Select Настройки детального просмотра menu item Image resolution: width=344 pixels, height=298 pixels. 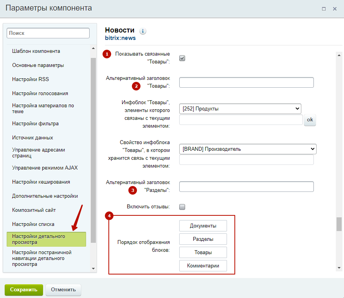click(46, 239)
